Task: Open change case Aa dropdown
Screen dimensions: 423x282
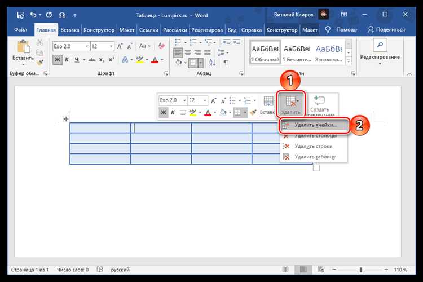Action: click(x=144, y=46)
